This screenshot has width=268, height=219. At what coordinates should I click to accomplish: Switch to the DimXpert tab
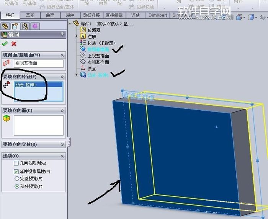tap(158, 15)
